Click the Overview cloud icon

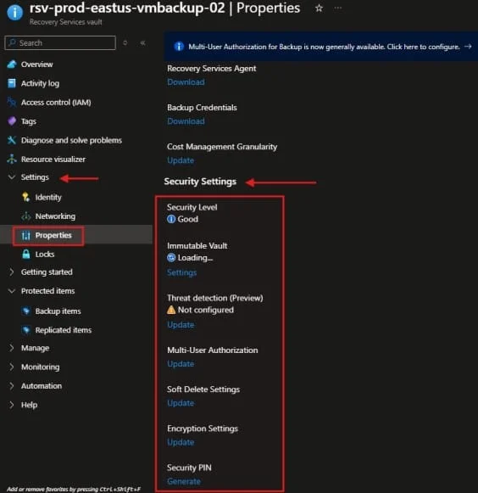[12, 64]
